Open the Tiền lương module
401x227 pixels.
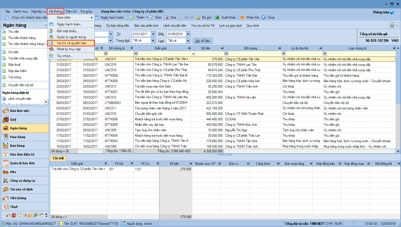click(18, 198)
